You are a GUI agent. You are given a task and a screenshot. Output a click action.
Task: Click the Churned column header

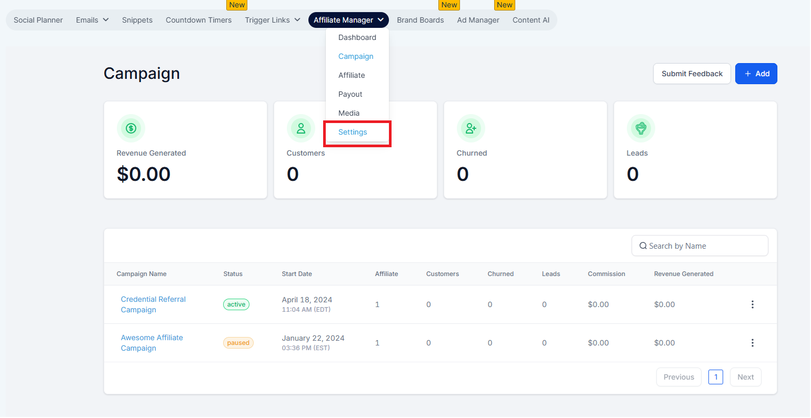click(x=500, y=274)
